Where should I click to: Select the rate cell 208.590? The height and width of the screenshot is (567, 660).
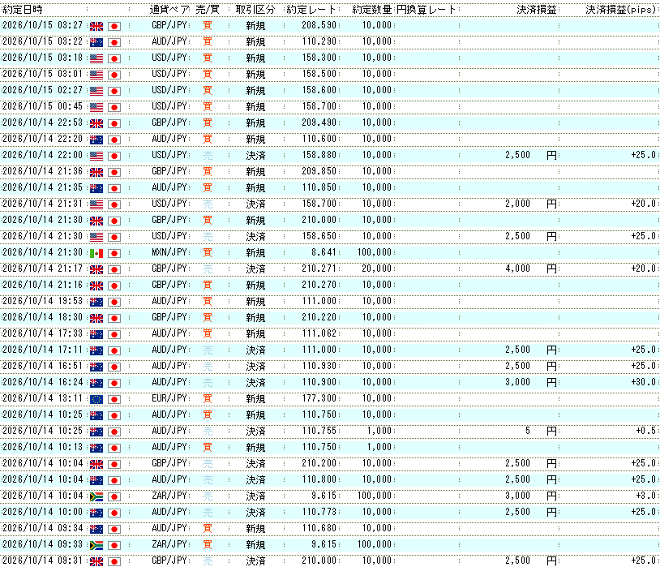pos(319,25)
